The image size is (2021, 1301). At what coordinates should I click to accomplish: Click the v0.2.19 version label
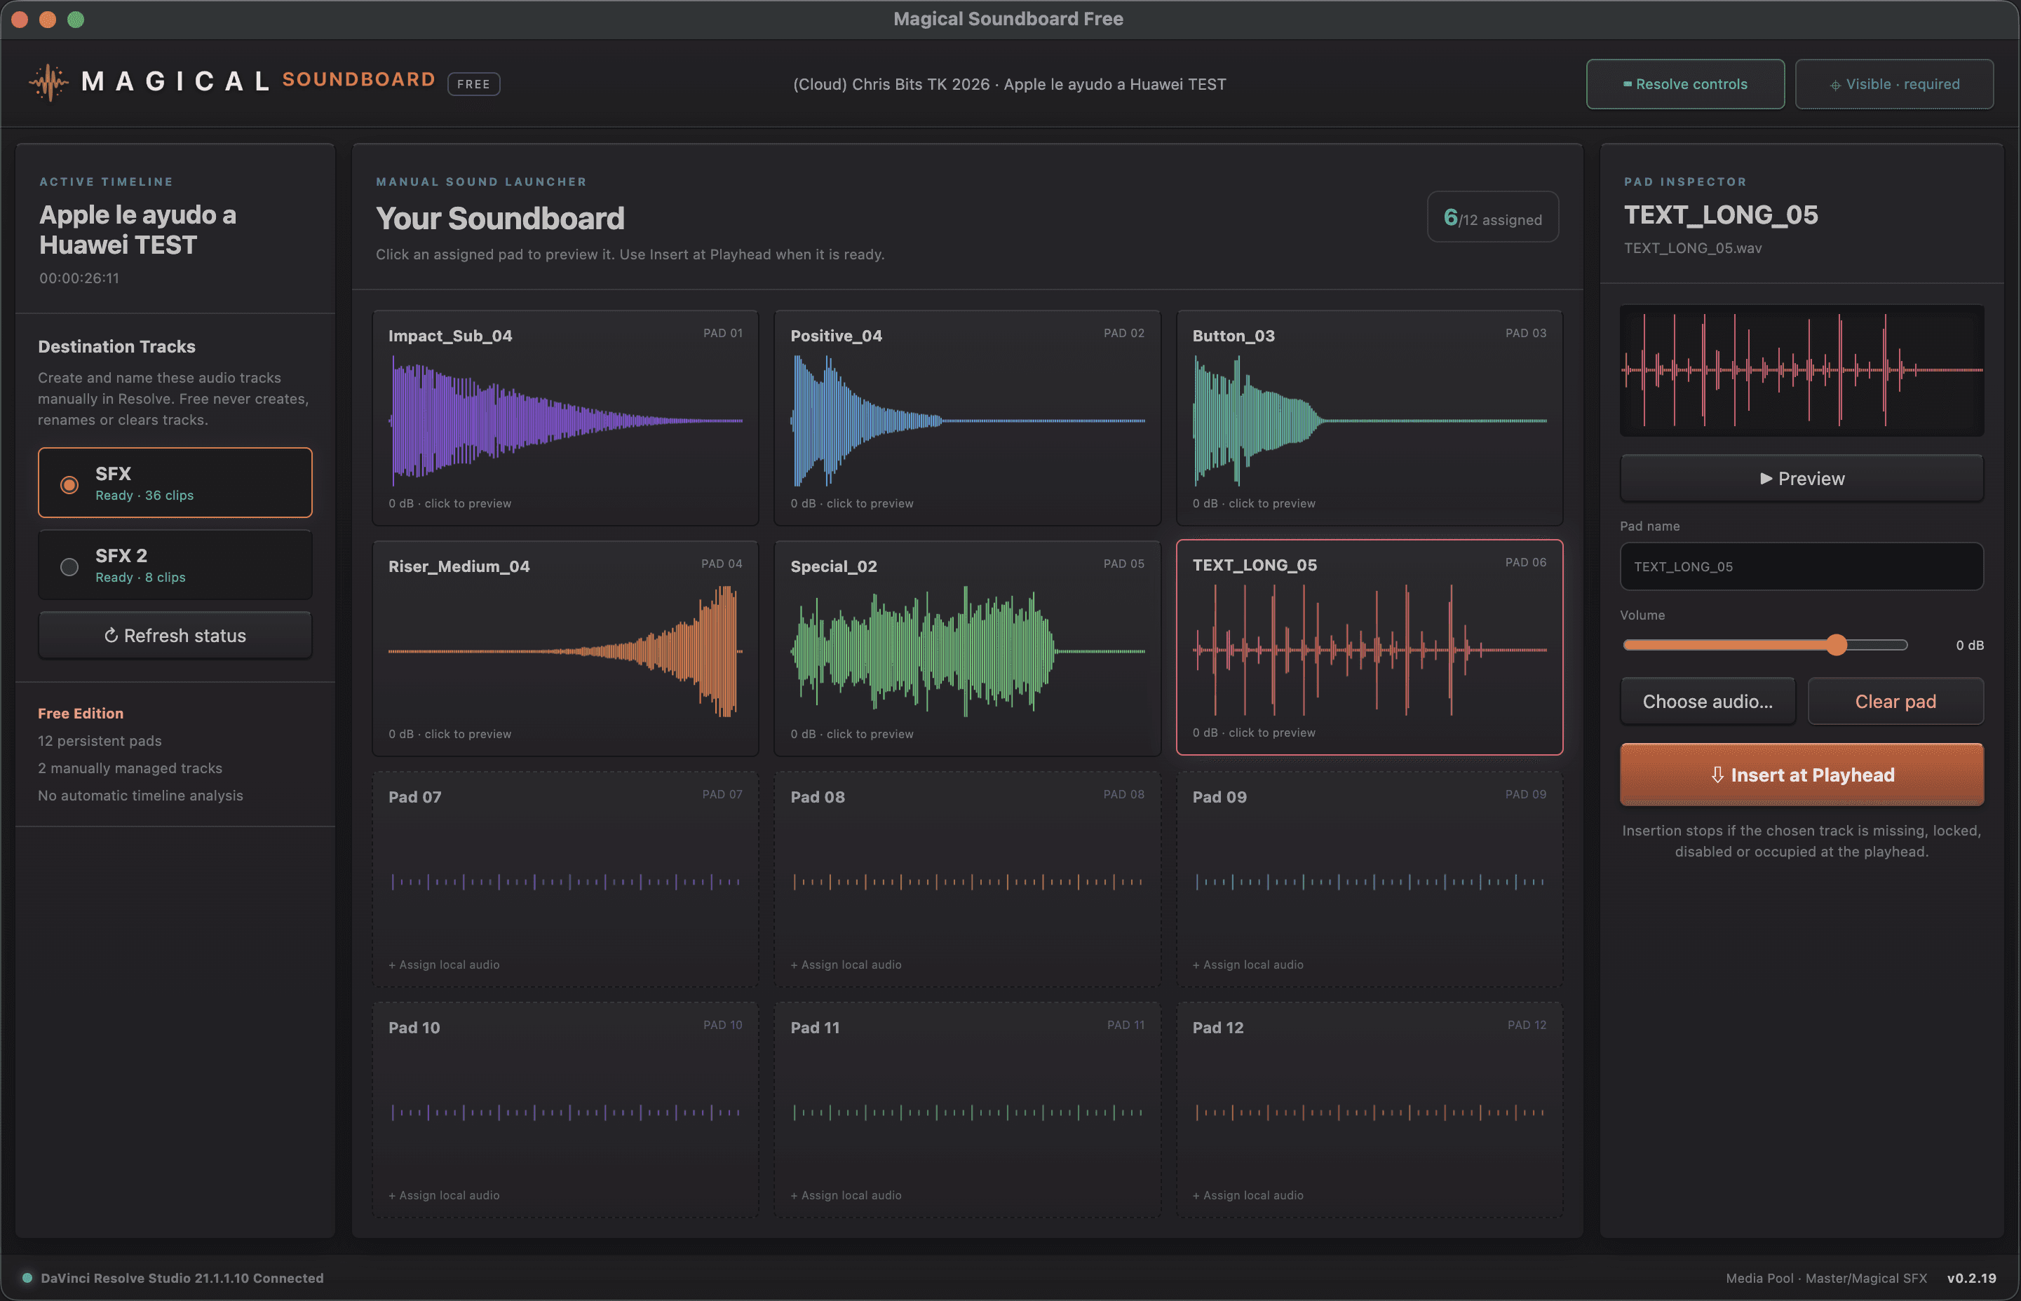pos(1971,1278)
